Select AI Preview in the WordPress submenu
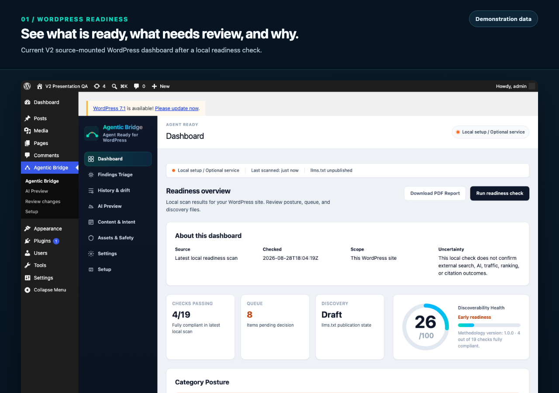This screenshot has width=559, height=393. pyautogui.click(x=37, y=191)
